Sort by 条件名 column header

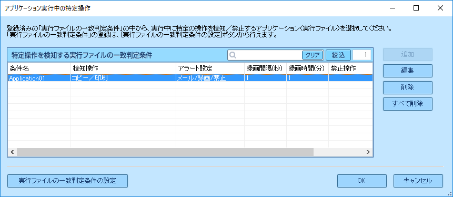point(39,68)
